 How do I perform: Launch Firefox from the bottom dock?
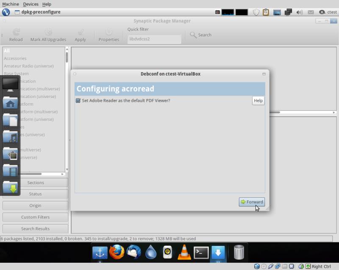pos(117,252)
